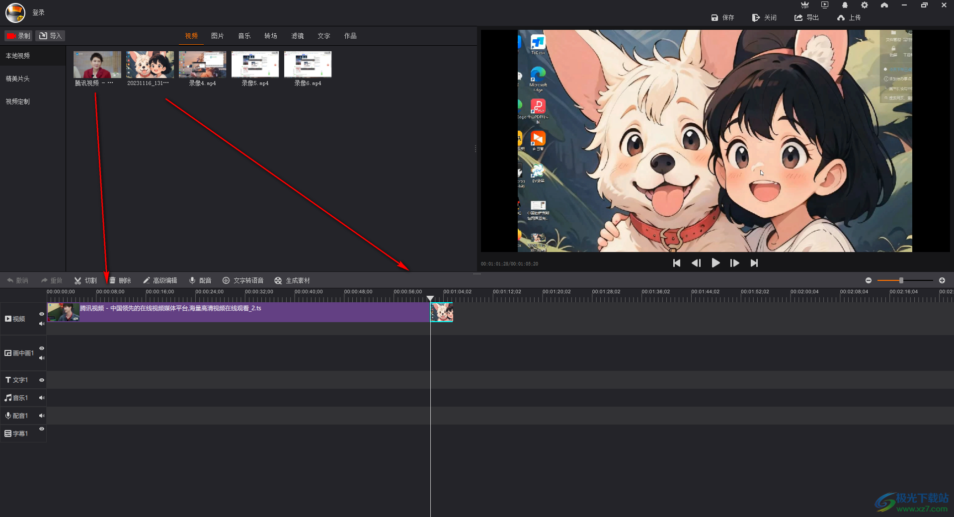Click the 音乐1 track label icon

8,398
